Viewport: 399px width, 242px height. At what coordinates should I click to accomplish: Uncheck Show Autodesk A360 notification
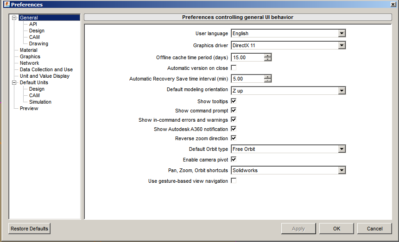pyautogui.click(x=234, y=129)
